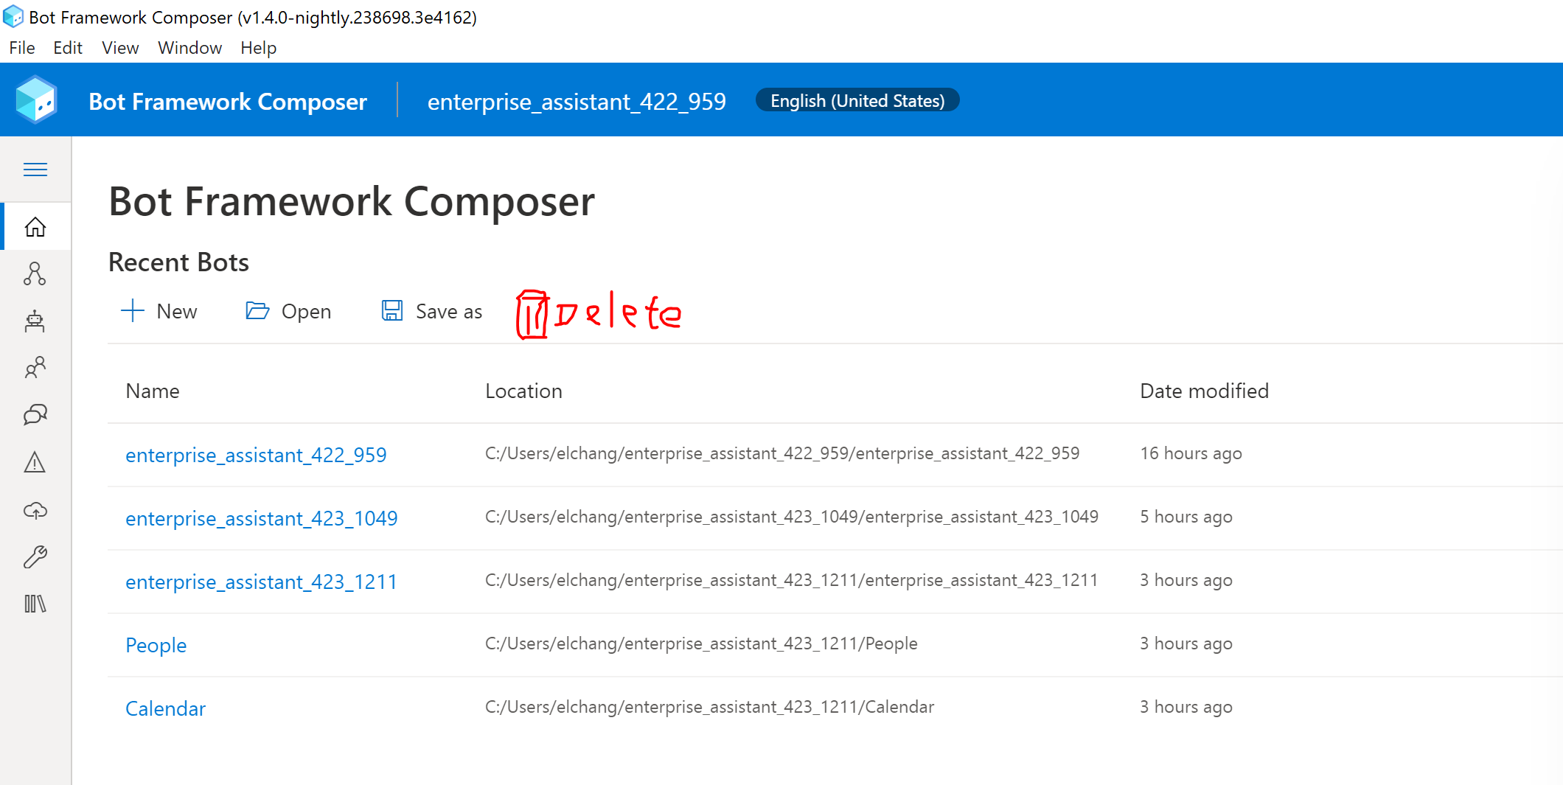This screenshot has height=785, width=1563.
Task: Open the People bot project
Action: click(x=156, y=645)
